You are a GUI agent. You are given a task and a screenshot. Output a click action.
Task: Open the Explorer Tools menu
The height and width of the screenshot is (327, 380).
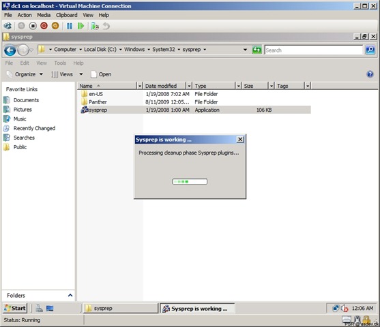tap(60, 63)
